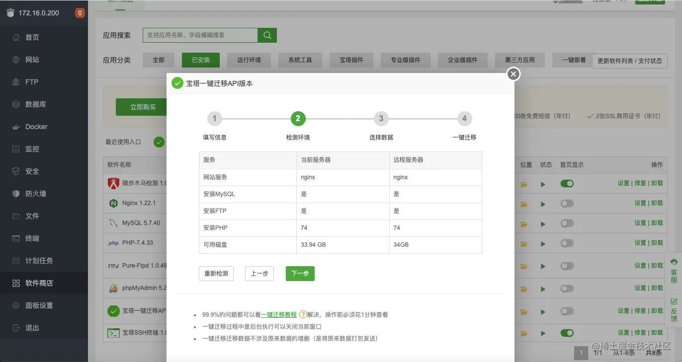Open 面板设置 in the sidebar
682x362 pixels.
point(44,305)
